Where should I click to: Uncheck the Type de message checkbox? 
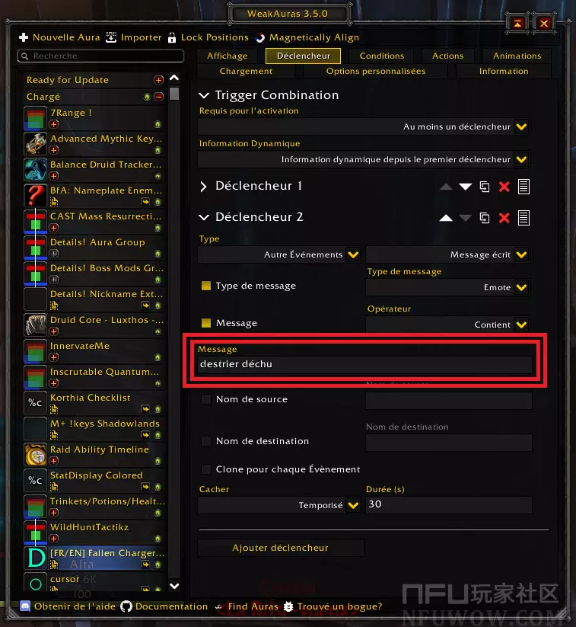(x=206, y=286)
